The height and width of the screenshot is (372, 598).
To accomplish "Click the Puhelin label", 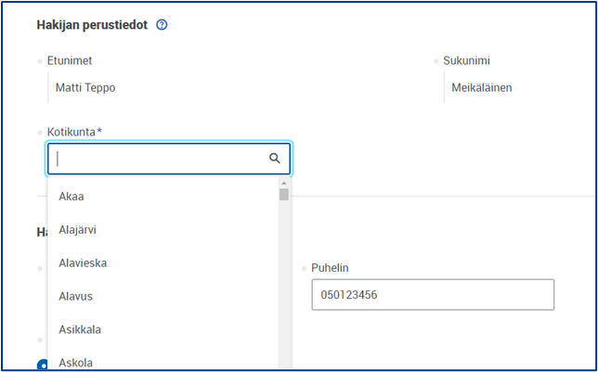I will [330, 268].
